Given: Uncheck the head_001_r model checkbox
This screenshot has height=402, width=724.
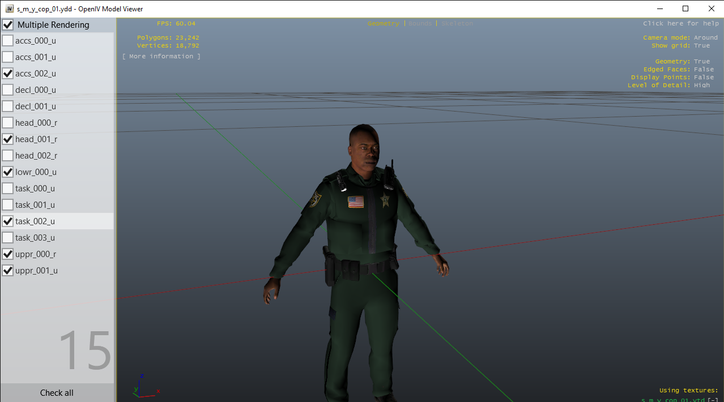Looking at the screenshot, I should pos(8,139).
